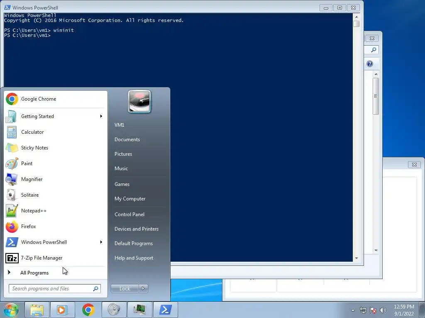The width and height of the screenshot is (425, 318).
Task: Start Magnifier from the Start menu
Action: pyautogui.click(x=56, y=179)
